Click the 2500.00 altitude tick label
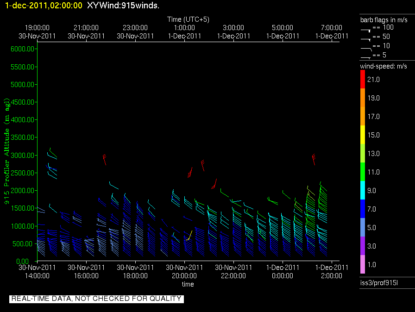415x312 pixels. [23, 173]
